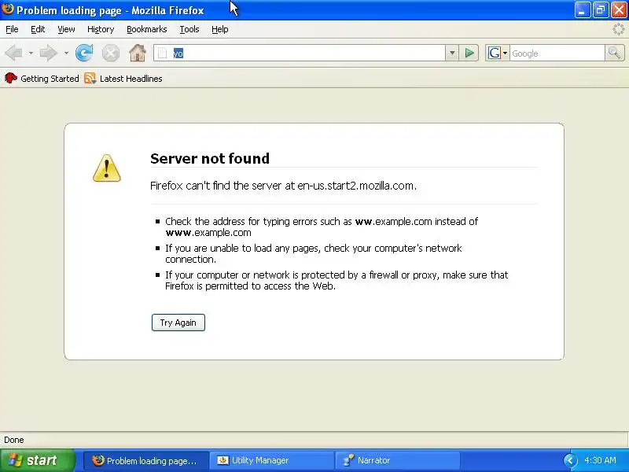Switch to Utility Manager in the taskbar
The image size is (629, 472).
(271, 460)
